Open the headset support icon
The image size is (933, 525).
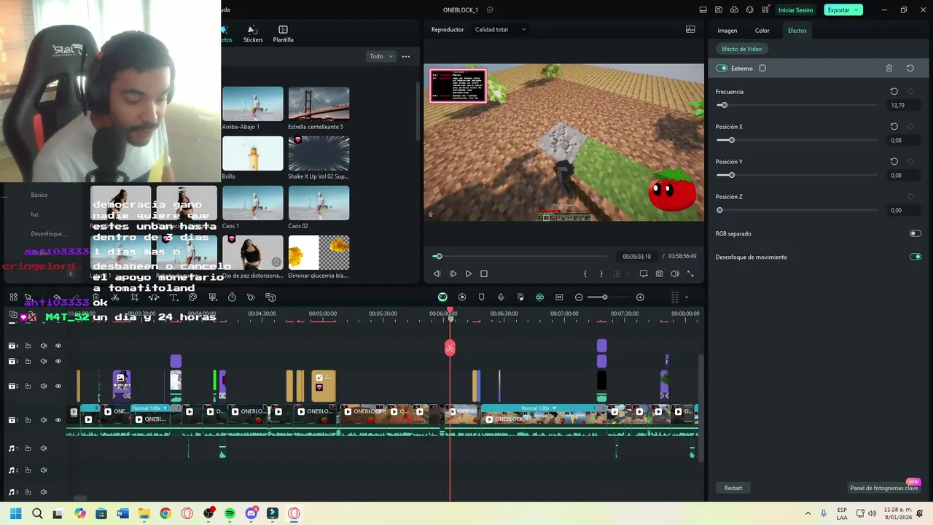point(749,10)
